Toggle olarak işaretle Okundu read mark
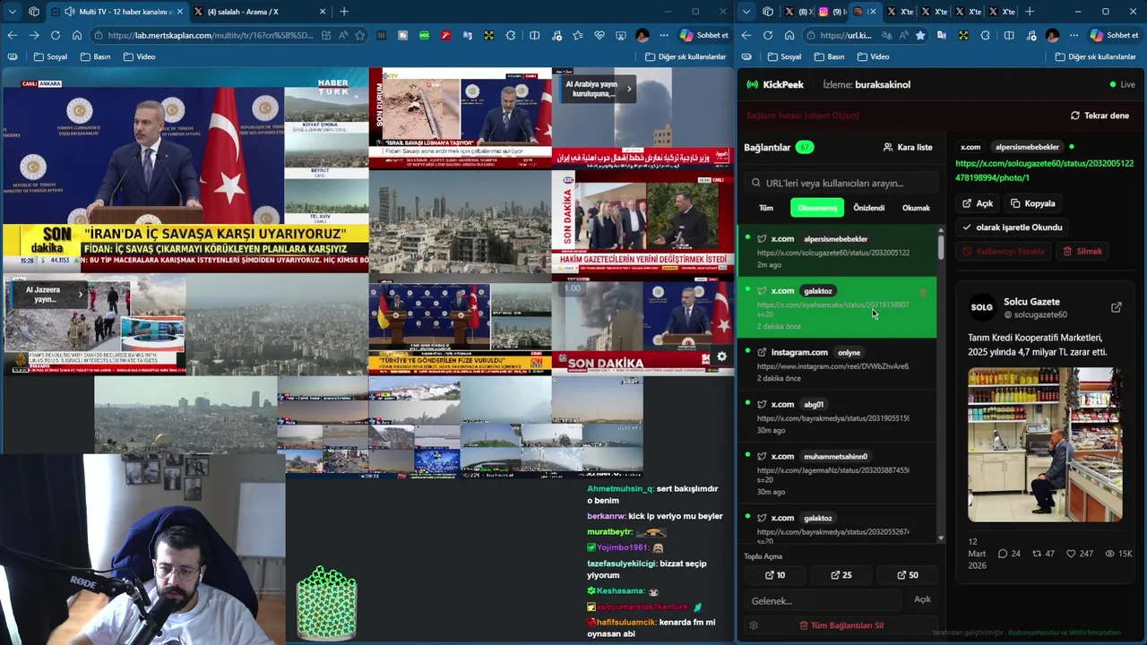The image size is (1147, 645). [x=1012, y=228]
